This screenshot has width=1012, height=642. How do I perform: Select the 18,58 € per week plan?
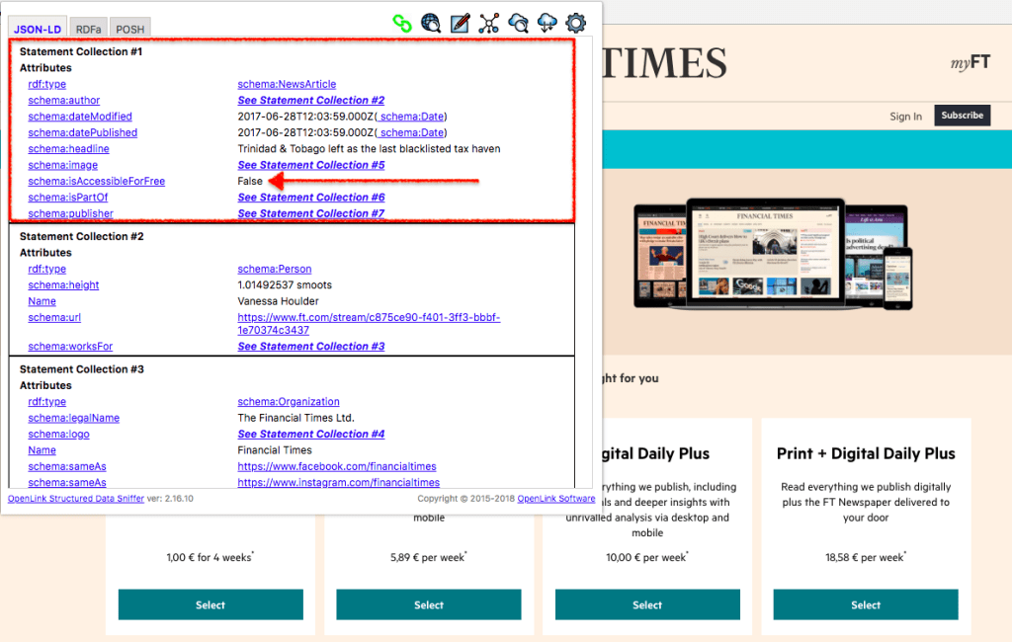[x=866, y=604]
